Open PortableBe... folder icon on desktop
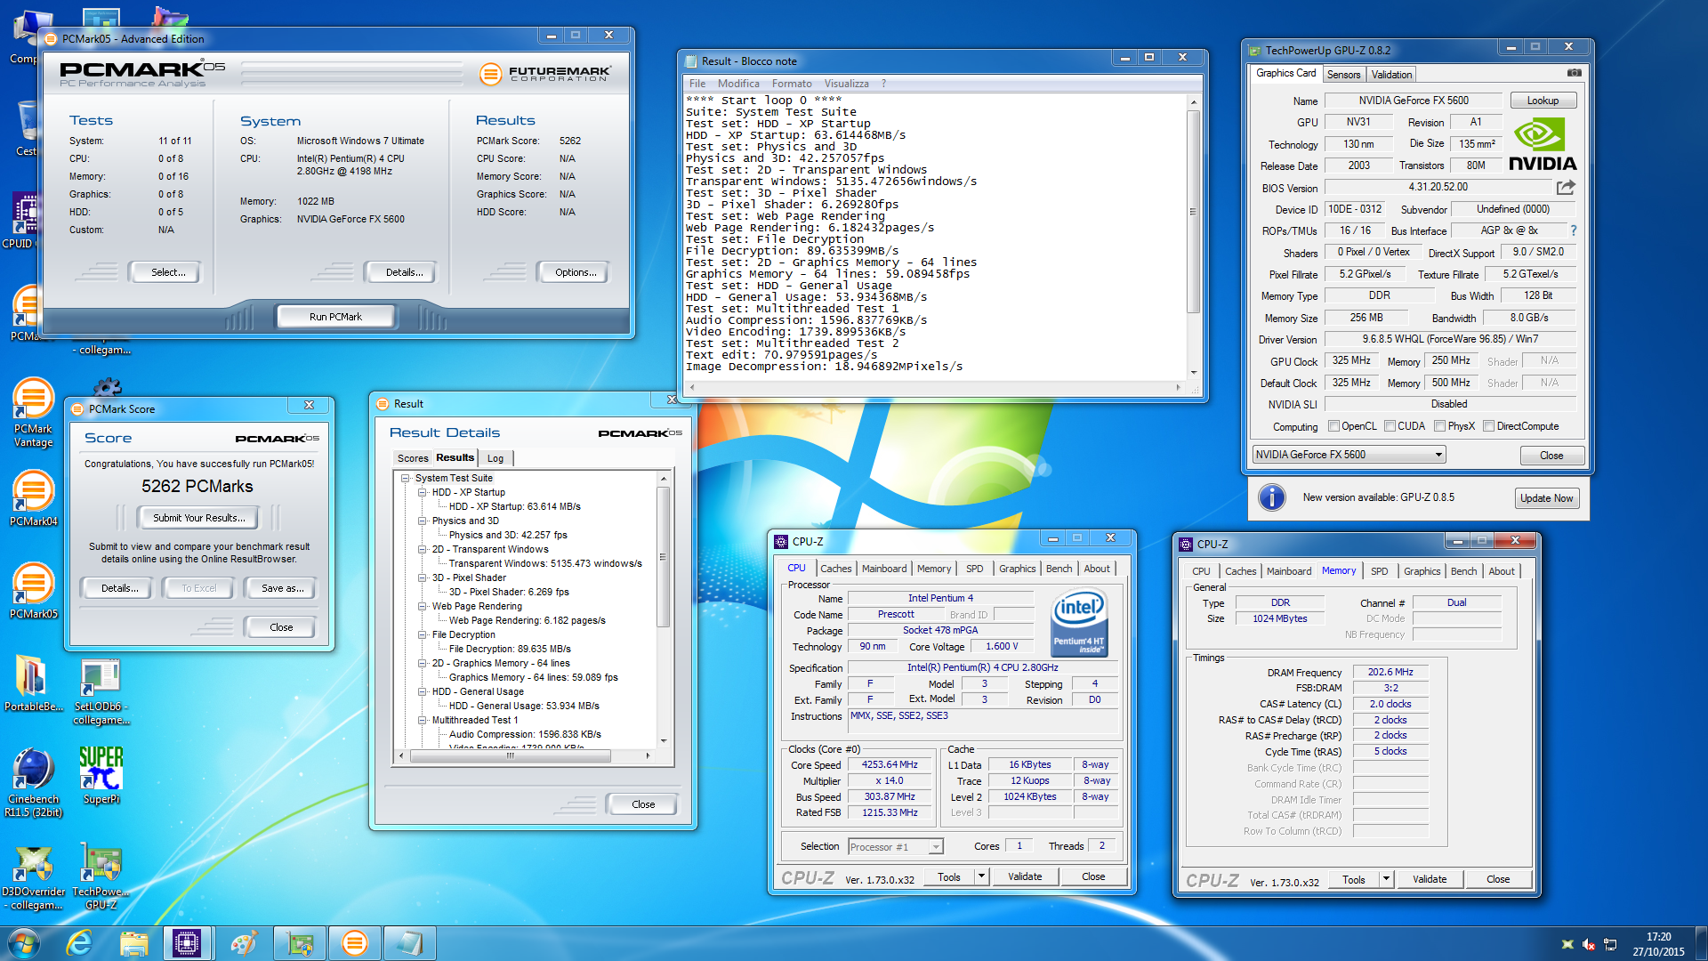 coord(33,683)
